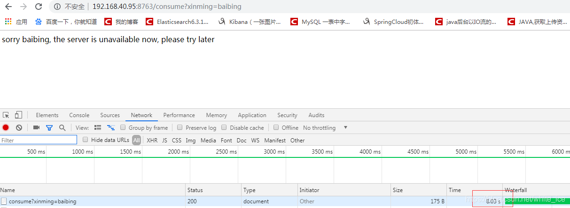Show overview waterfall view icon
This screenshot has width=570, height=208.
click(111, 127)
